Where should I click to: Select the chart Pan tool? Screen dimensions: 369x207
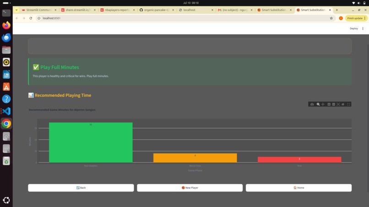tap(323, 104)
